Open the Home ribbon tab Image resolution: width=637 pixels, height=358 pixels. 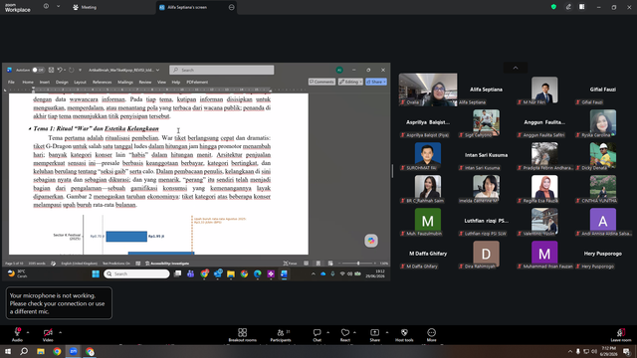coord(28,82)
